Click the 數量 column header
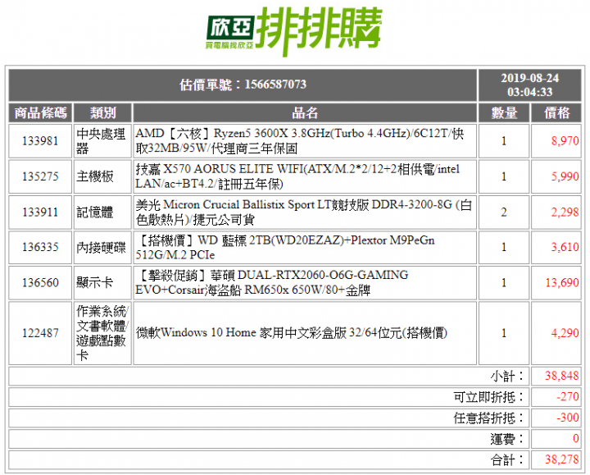Image resolution: width=590 pixels, height=475 pixels. [504, 112]
